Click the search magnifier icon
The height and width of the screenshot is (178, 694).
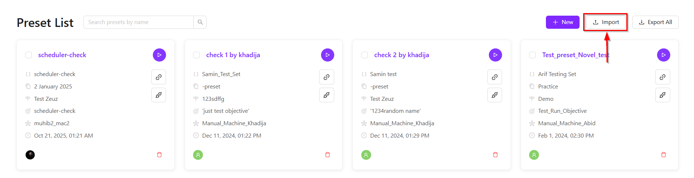[x=200, y=22]
